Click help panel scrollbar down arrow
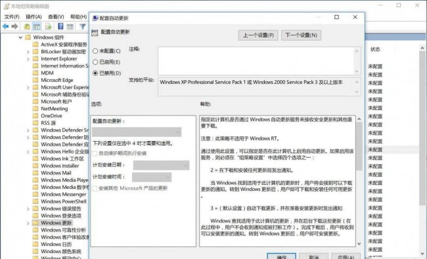The width and height of the screenshot is (427, 259). point(359,244)
